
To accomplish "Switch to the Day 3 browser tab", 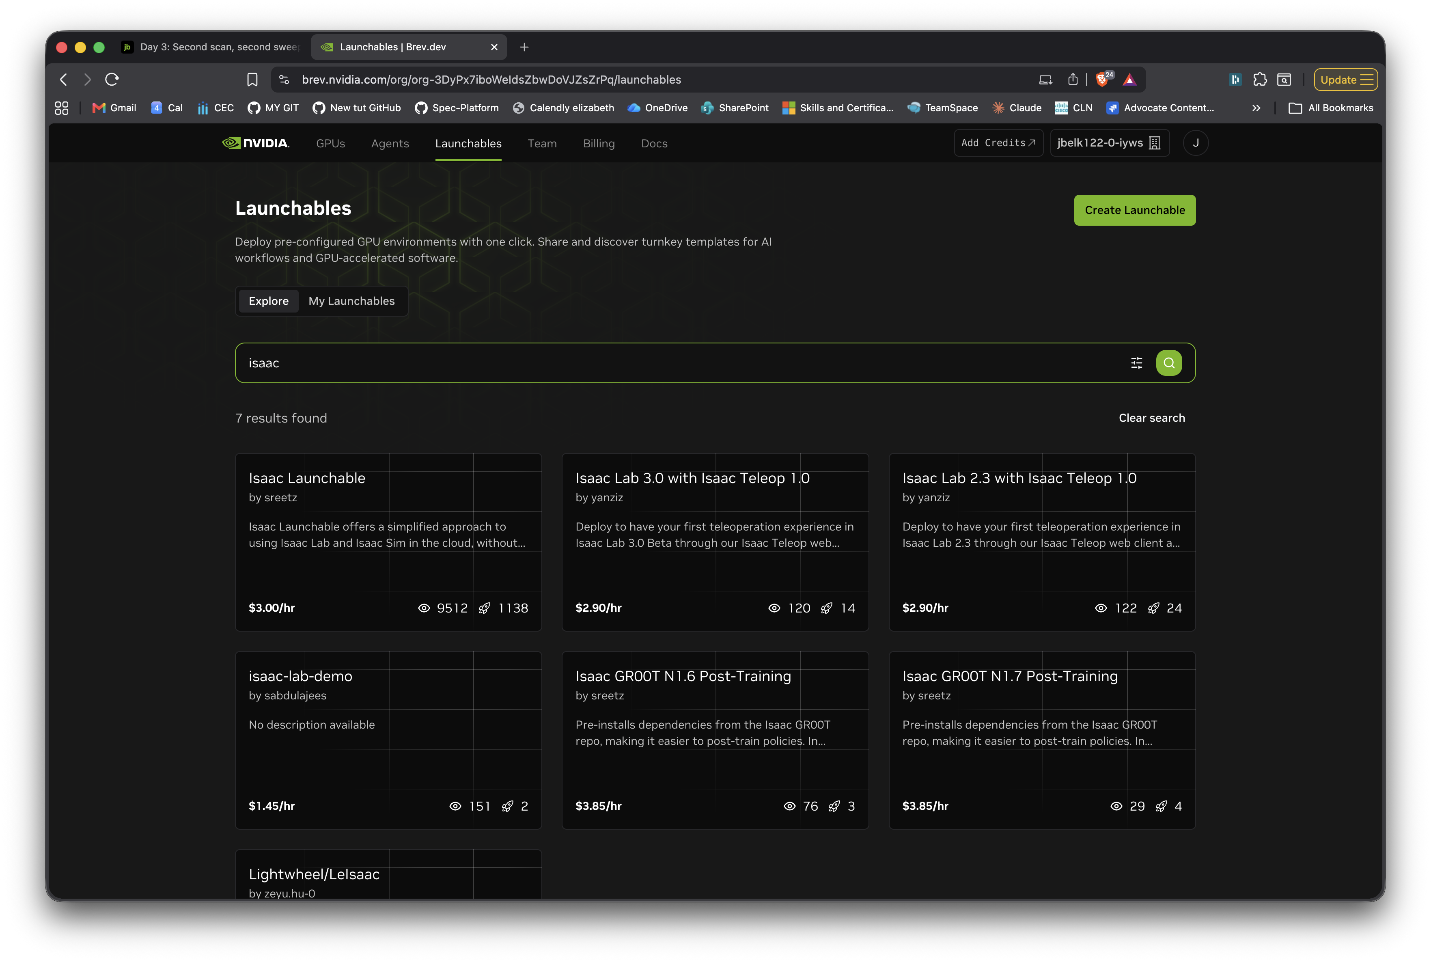I will [211, 47].
